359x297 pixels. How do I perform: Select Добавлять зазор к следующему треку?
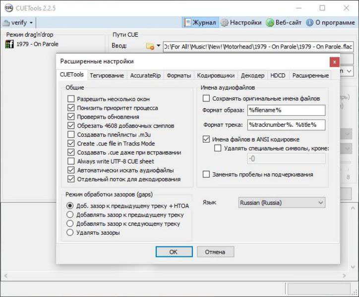coord(70,224)
